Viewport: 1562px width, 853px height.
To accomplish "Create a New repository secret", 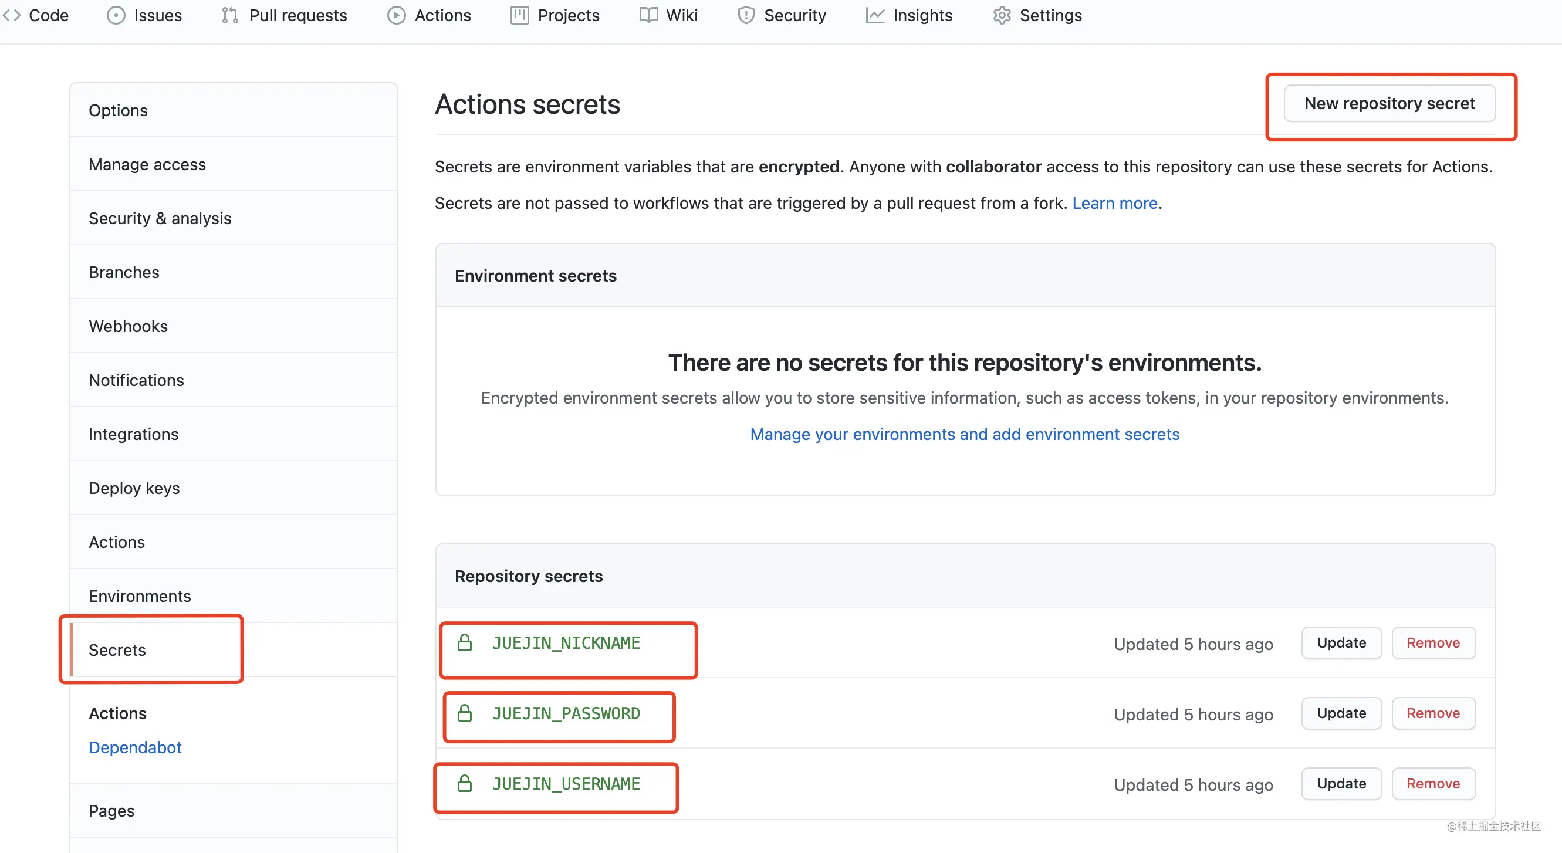I will pyautogui.click(x=1389, y=103).
